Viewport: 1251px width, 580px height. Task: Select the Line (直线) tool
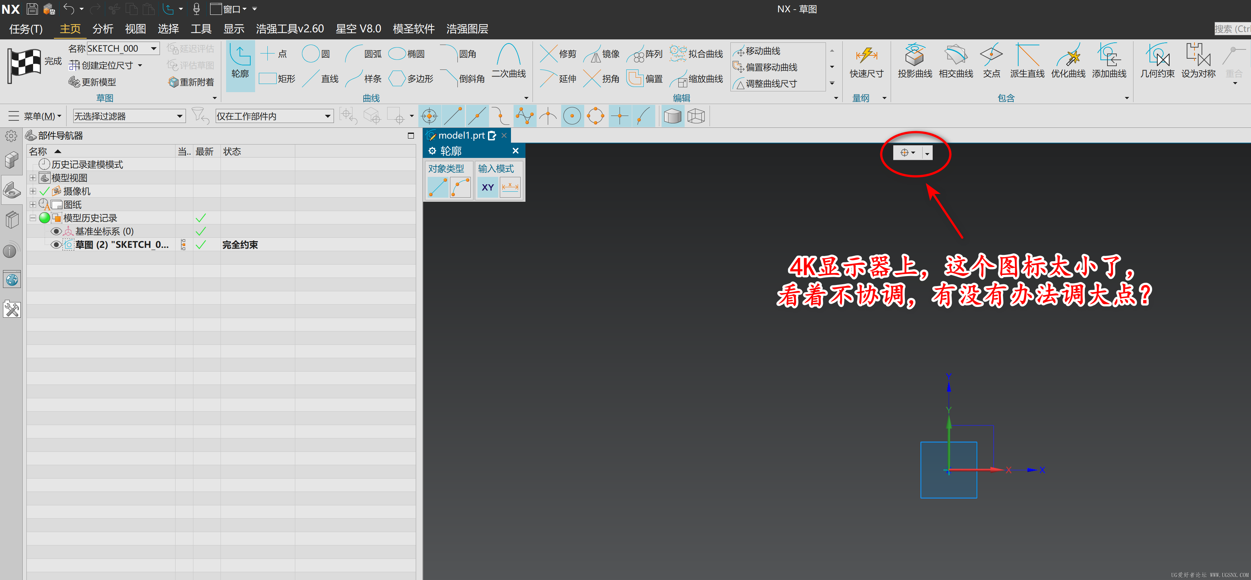[x=321, y=78]
